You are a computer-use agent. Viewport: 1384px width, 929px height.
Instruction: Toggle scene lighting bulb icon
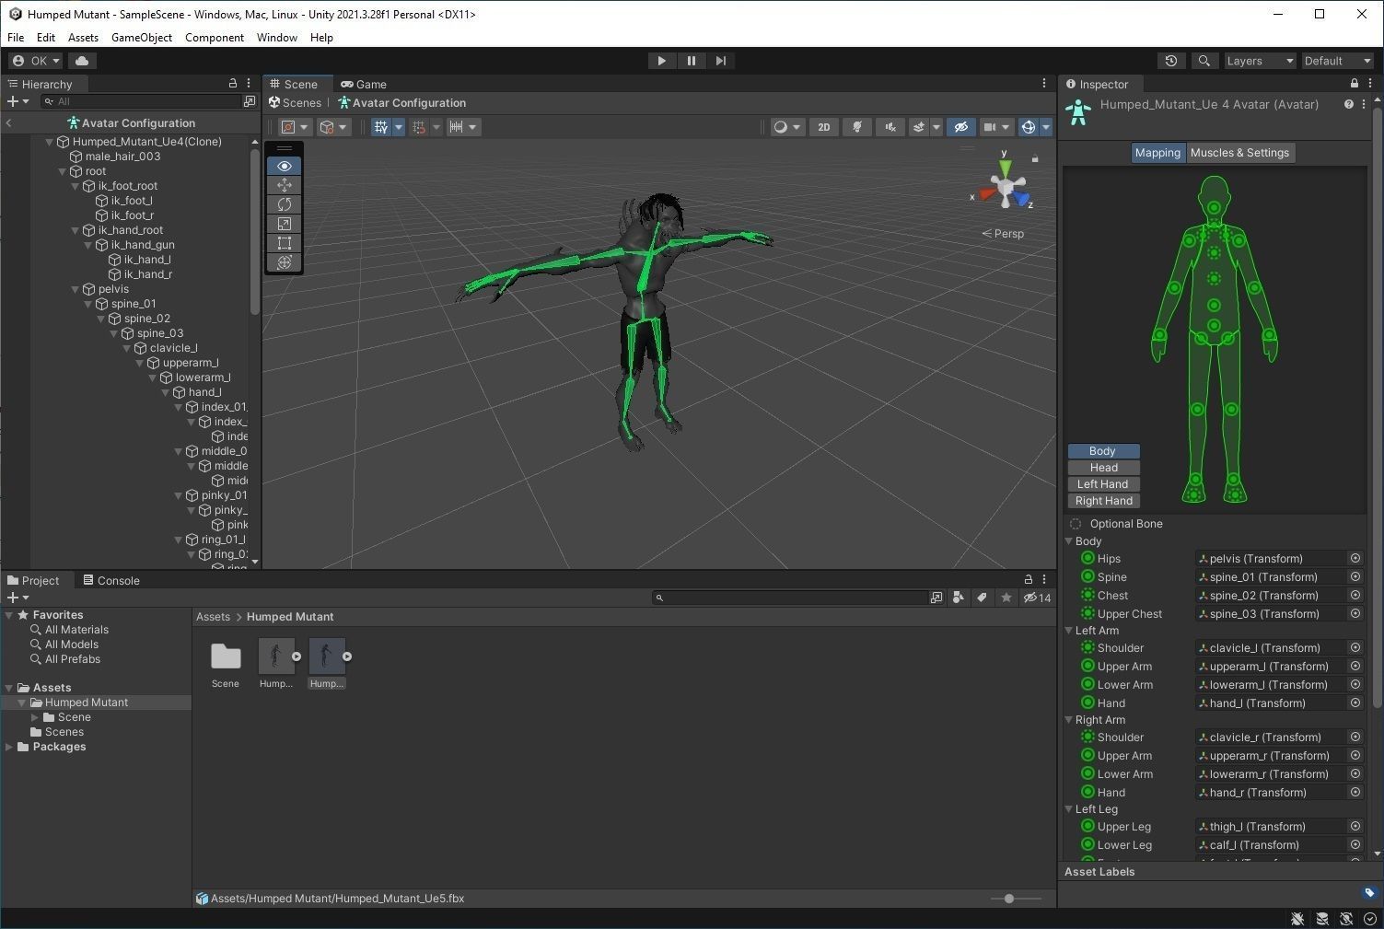click(857, 127)
